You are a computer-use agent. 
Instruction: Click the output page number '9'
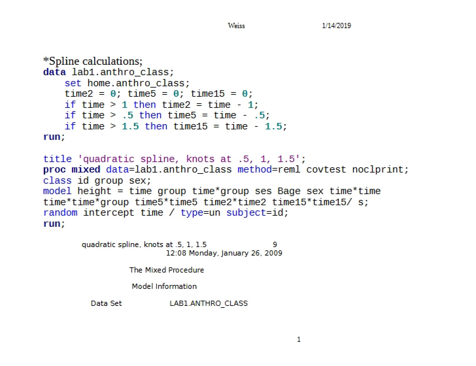(275, 244)
